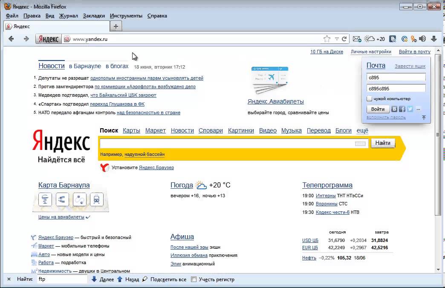Viewport: 445px width, 288px height.
Task: Open the Odnoklassniki toolbar icon
Action: [414, 39]
